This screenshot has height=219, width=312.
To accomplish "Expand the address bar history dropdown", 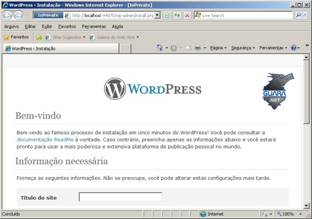I will (x=157, y=15).
